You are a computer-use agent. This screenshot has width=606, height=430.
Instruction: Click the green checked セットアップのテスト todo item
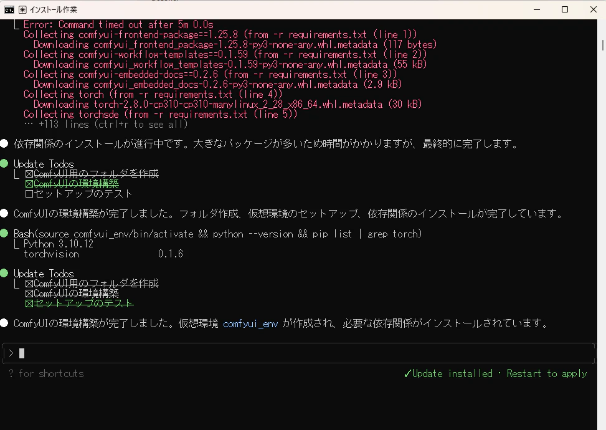click(79, 303)
